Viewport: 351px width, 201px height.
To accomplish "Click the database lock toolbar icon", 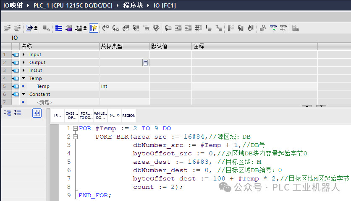I will 295,28.
